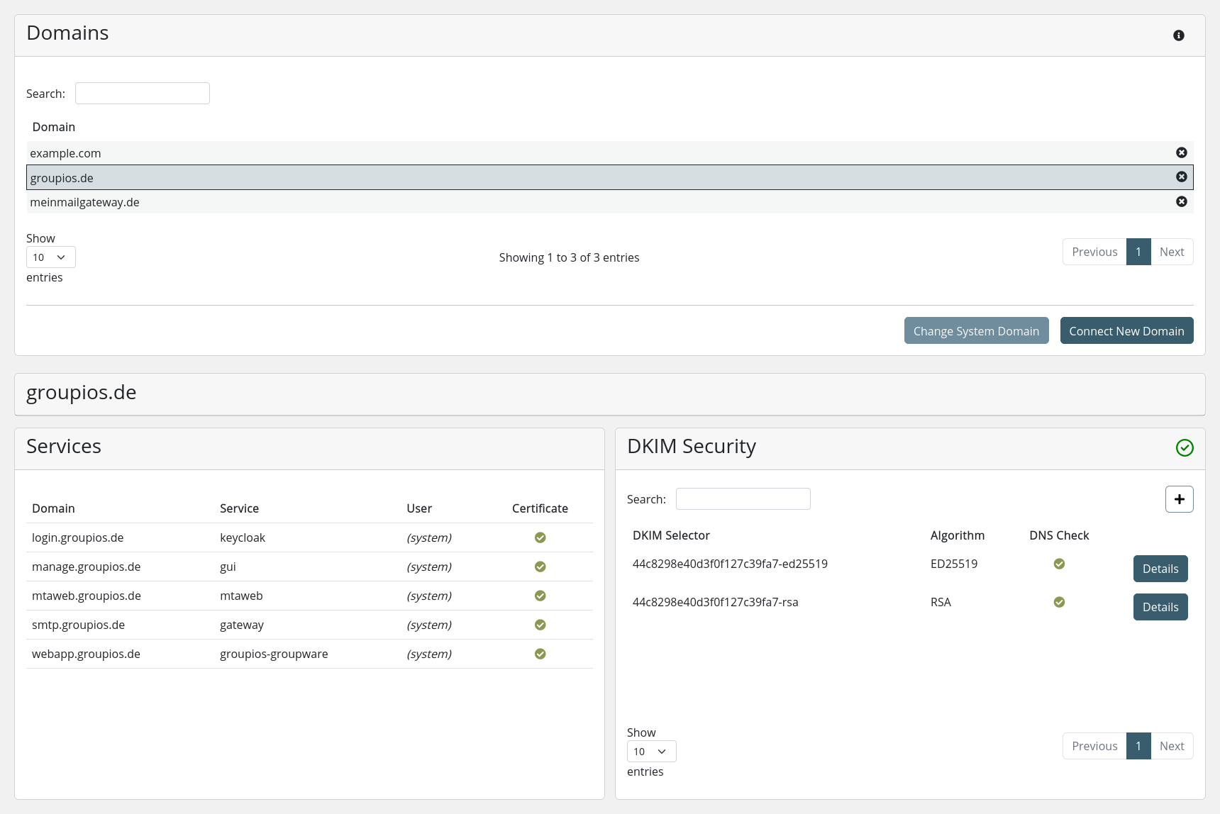Open Details for the ed25519 DKIM selector

pyautogui.click(x=1160, y=569)
